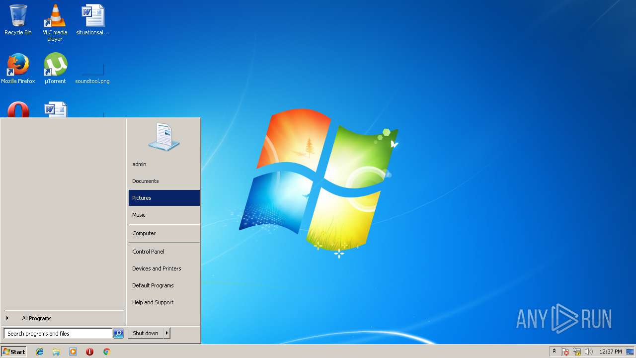Open Computer from Start menu
The width and height of the screenshot is (636, 358).
164,233
